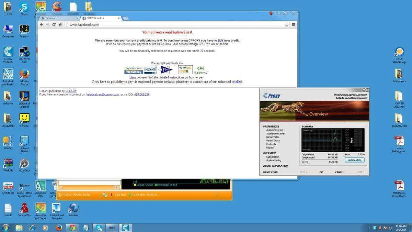Follow the BUY new credit link
Viewport: 412px width, 232px height.
220,41
